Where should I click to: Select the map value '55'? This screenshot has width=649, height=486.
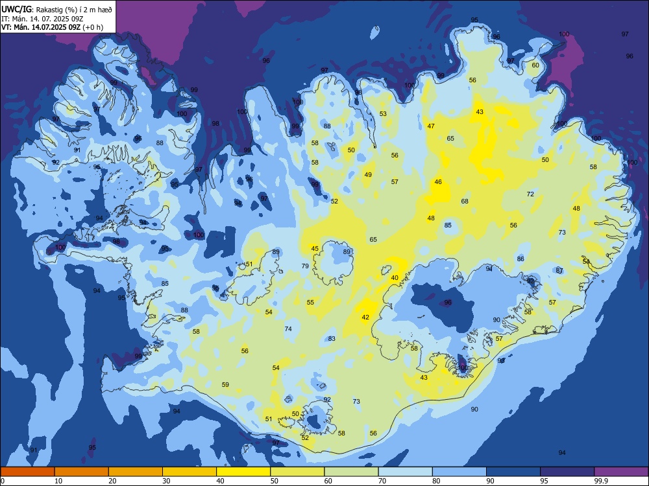tap(310, 303)
